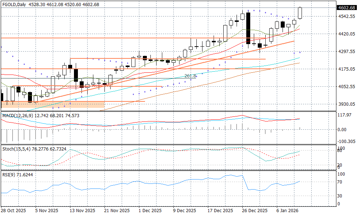Click the latest white candle at far right

coord(300,13)
